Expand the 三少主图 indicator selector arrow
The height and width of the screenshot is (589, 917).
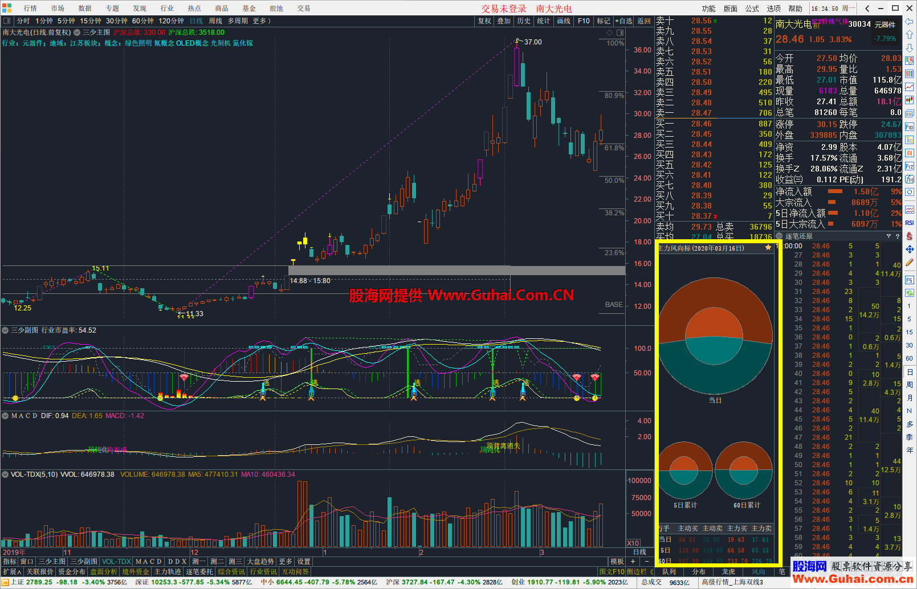(77, 33)
